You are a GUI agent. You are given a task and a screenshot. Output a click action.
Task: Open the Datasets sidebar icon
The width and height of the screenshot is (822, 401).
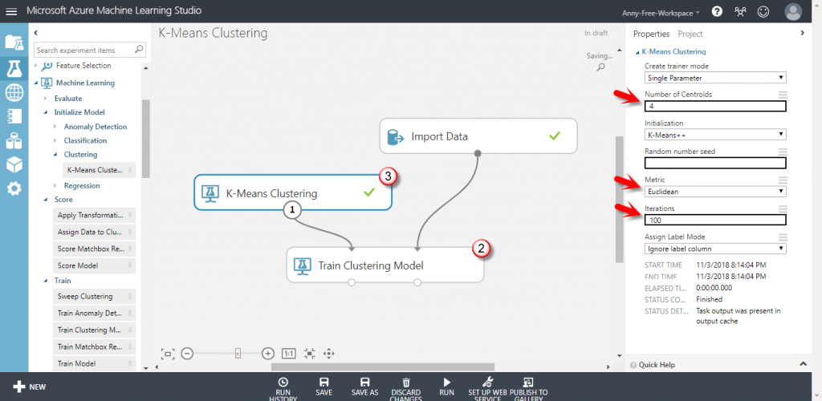click(14, 140)
